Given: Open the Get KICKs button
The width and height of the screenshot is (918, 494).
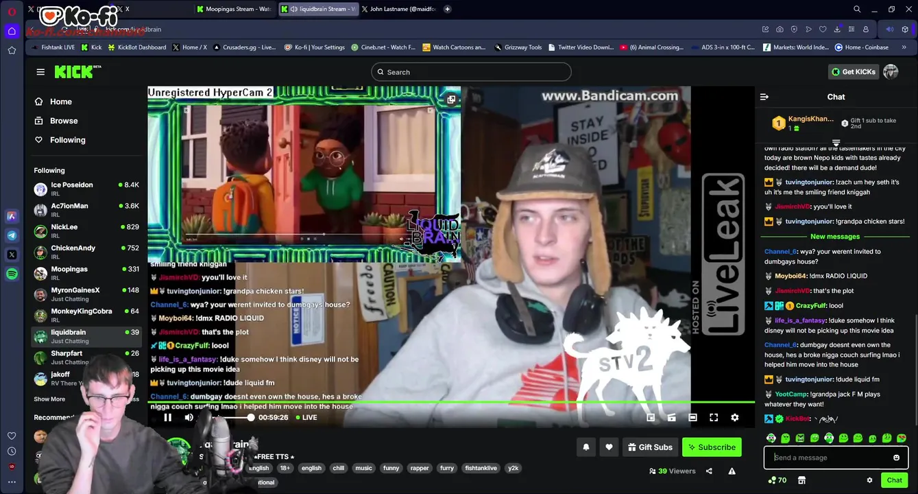Looking at the screenshot, I should [853, 71].
